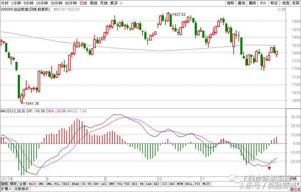Select the BOLL indicator tab
This screenshot has width=301, height=192.
point(189,184)
